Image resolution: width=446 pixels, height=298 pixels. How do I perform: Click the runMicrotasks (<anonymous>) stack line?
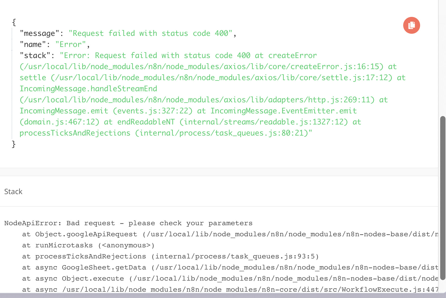coord(88,245)
